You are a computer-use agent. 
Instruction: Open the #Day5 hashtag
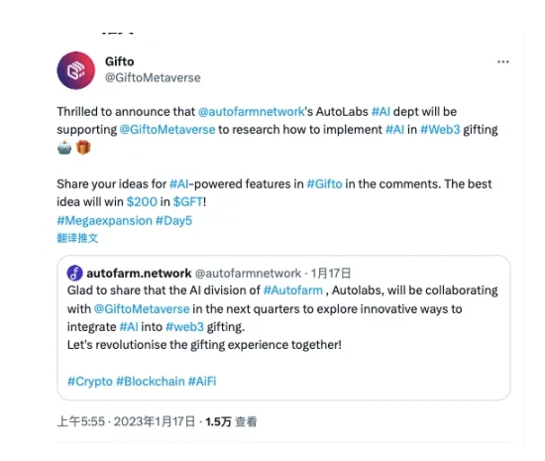pyautogui.click(x=173, y=221)
